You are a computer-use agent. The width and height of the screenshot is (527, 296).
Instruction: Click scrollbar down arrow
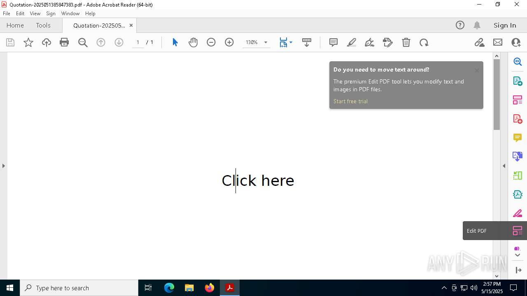(x=497, y=276)
